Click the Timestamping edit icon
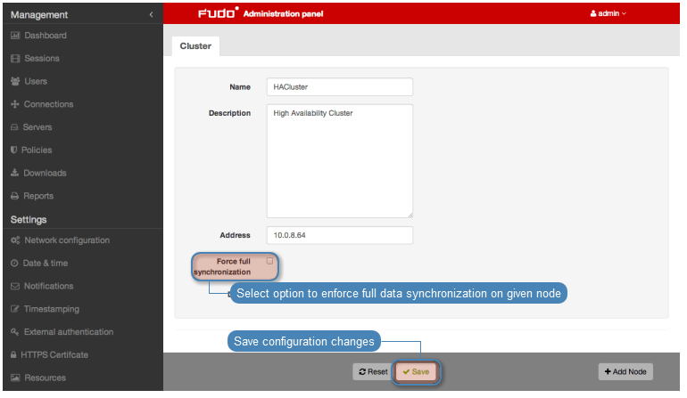The image size is (687, 398). [x=15, y=309]
